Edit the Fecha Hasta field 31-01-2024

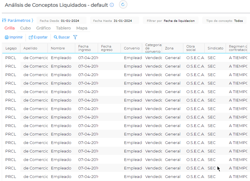click(114, 21)
